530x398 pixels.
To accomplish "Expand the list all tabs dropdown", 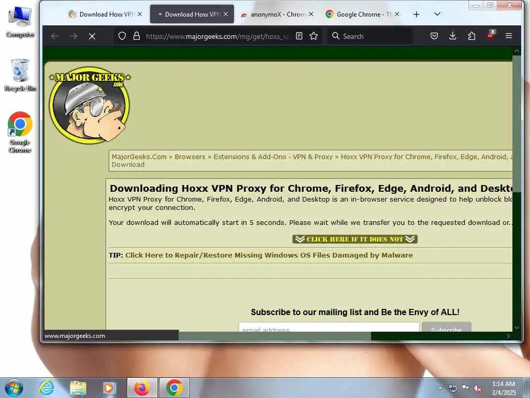I will click(437, 14).
